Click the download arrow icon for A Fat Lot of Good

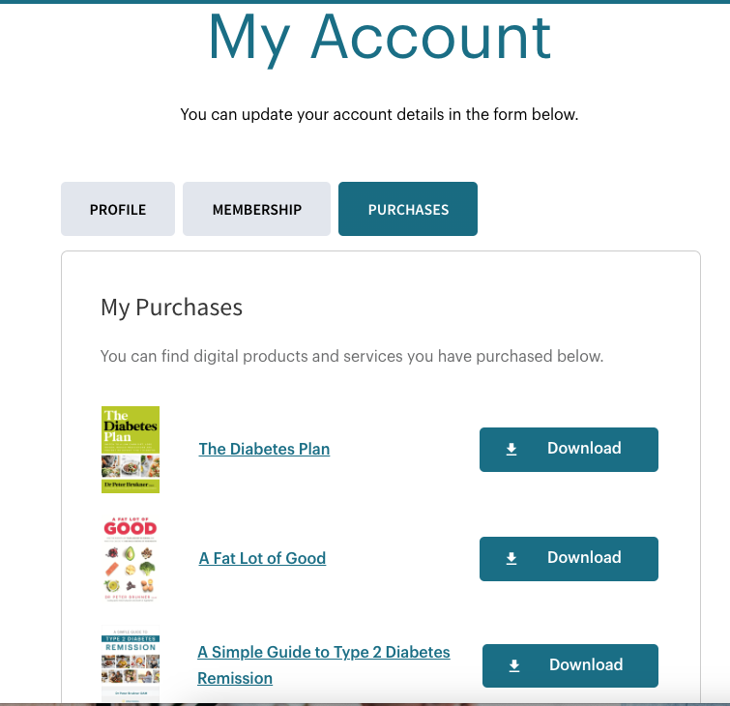pos(511,558)
